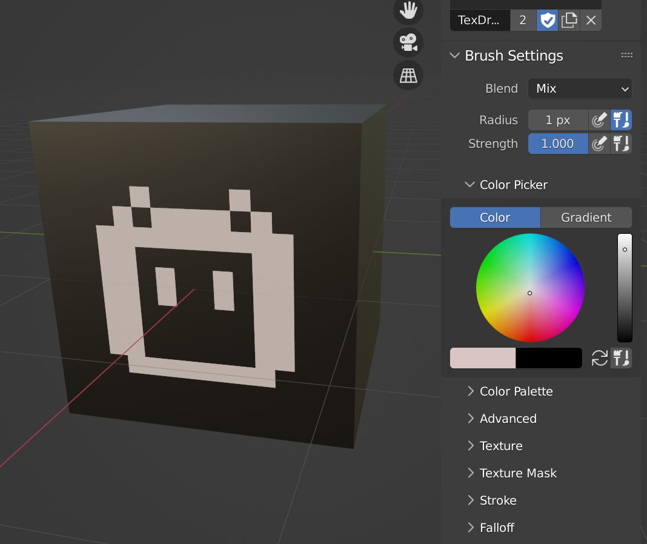Edit the TexDr... brush name field
The width and height of the screenshot is (647, 544).
click(x=479, y=20)
